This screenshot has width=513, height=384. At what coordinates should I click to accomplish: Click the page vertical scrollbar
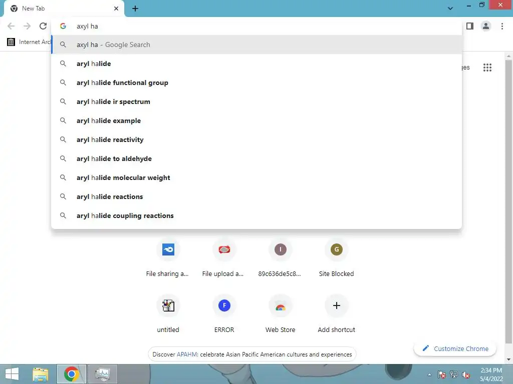(509, 202)
